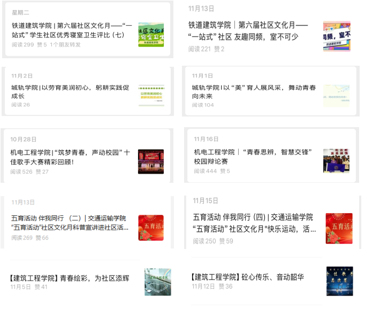Click thumbnail beside 友趣同频，室不可少 article
This screenshot has height=311, width=365.
pos(337,36)
